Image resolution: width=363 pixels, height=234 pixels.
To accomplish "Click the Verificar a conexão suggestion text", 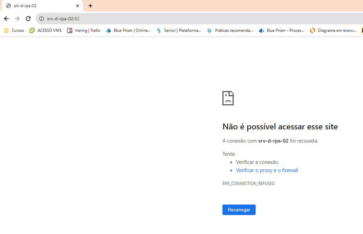I will (x=257, y=162).
